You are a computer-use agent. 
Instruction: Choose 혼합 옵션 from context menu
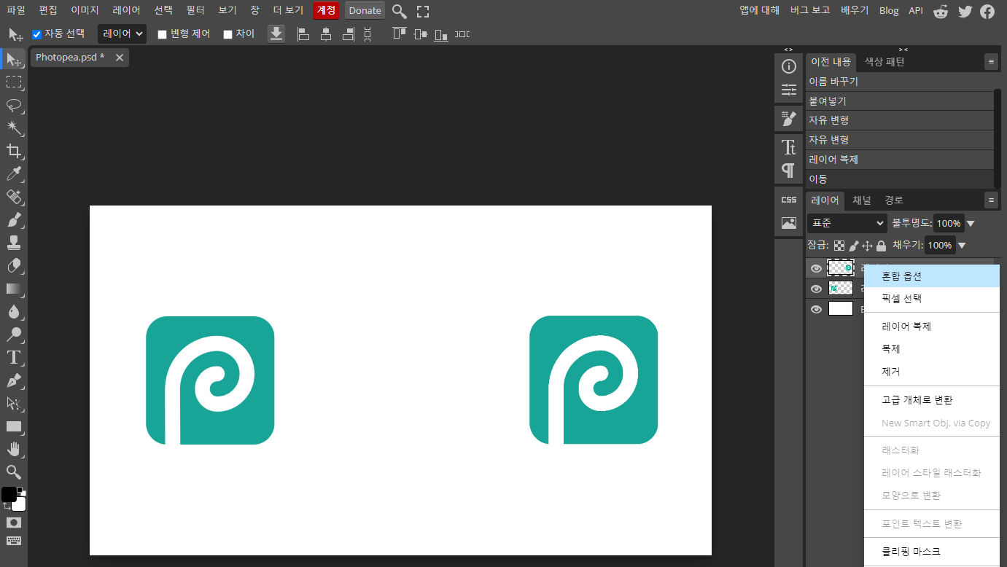coord(931,276)
